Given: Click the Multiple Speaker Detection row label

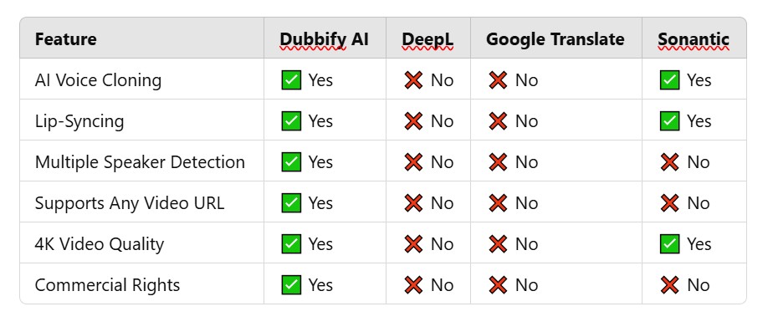Looking at the screenshot, I should tap(140, 162).
